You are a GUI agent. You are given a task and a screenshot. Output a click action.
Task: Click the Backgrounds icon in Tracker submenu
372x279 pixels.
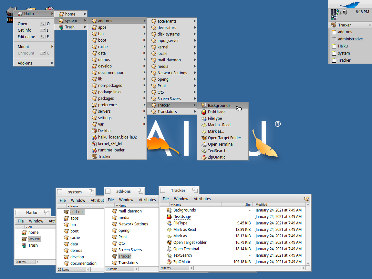pyautogui.click(x=204, y=105)
